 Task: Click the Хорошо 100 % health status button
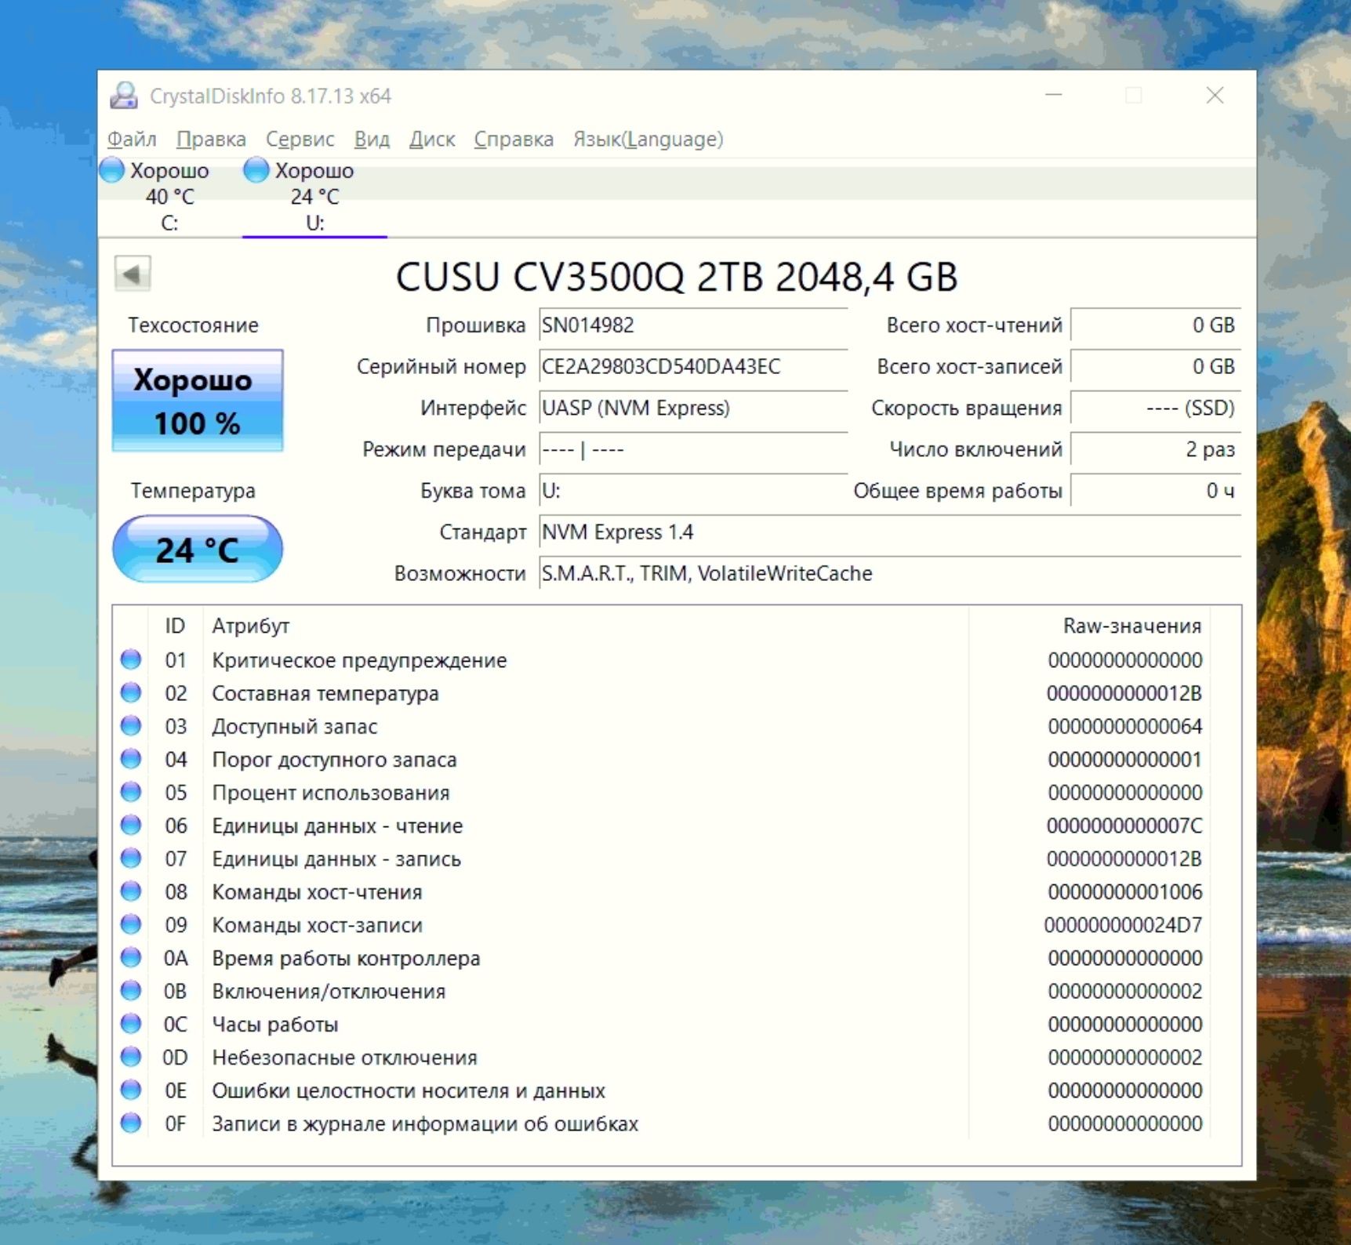click(x=198, y=401)
